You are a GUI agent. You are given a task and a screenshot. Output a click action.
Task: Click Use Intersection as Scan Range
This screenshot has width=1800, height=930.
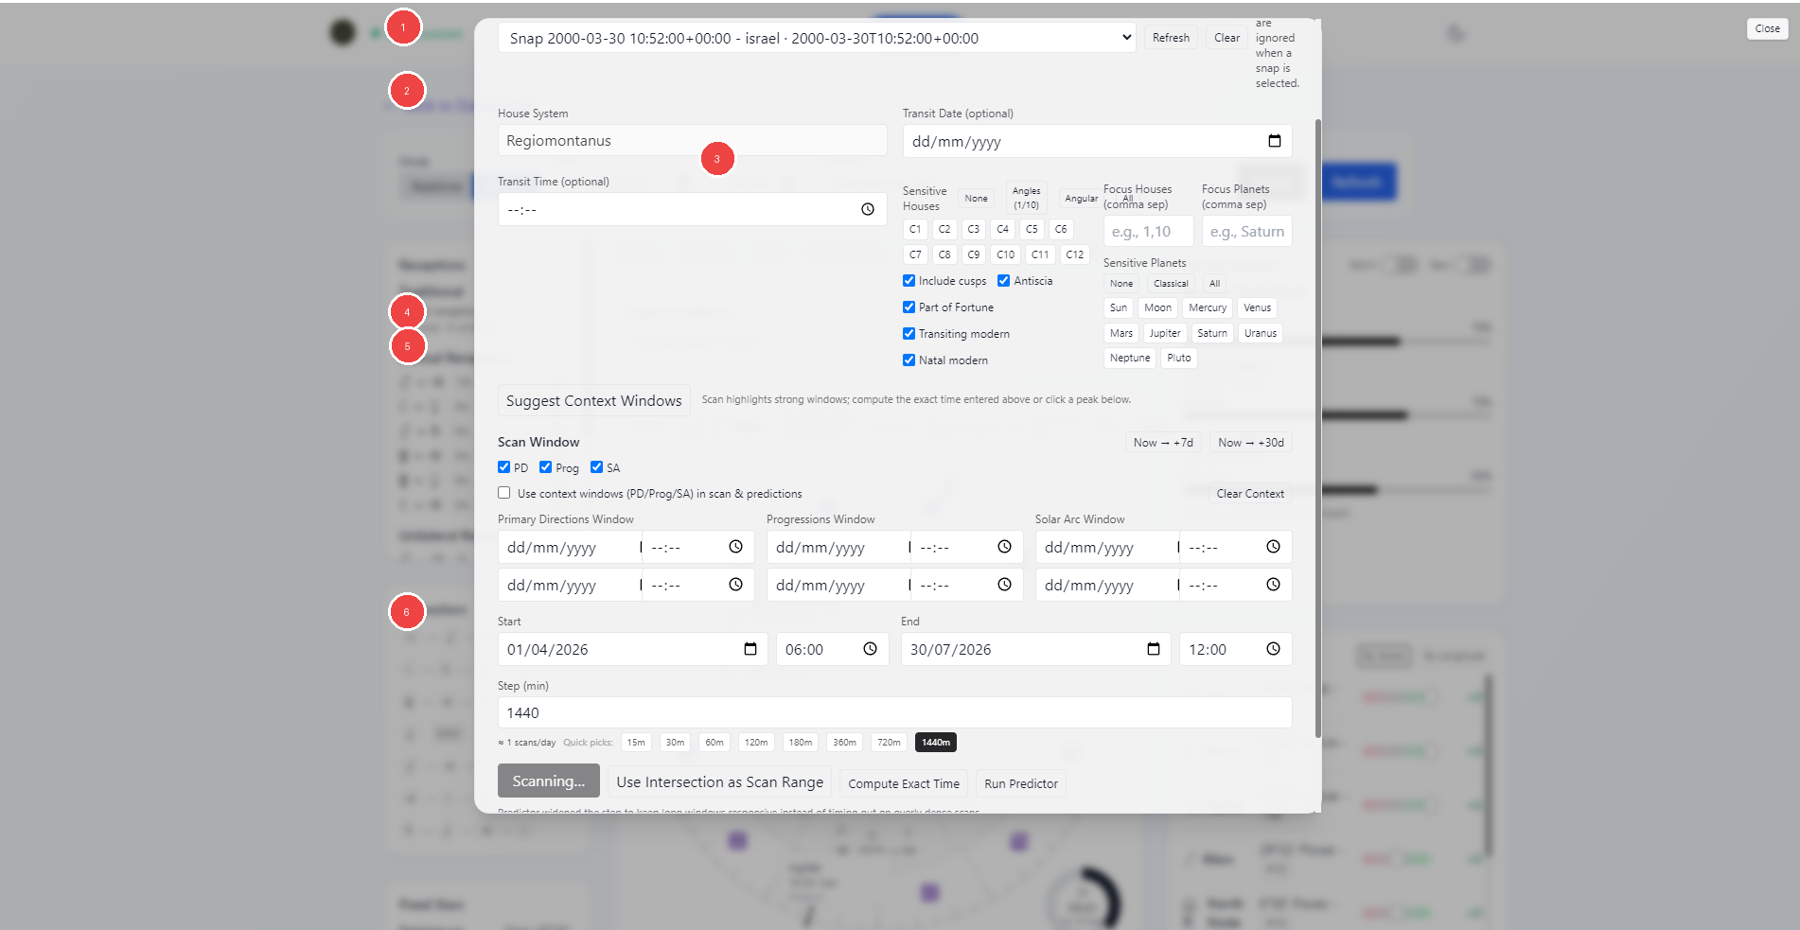(719, 781)
